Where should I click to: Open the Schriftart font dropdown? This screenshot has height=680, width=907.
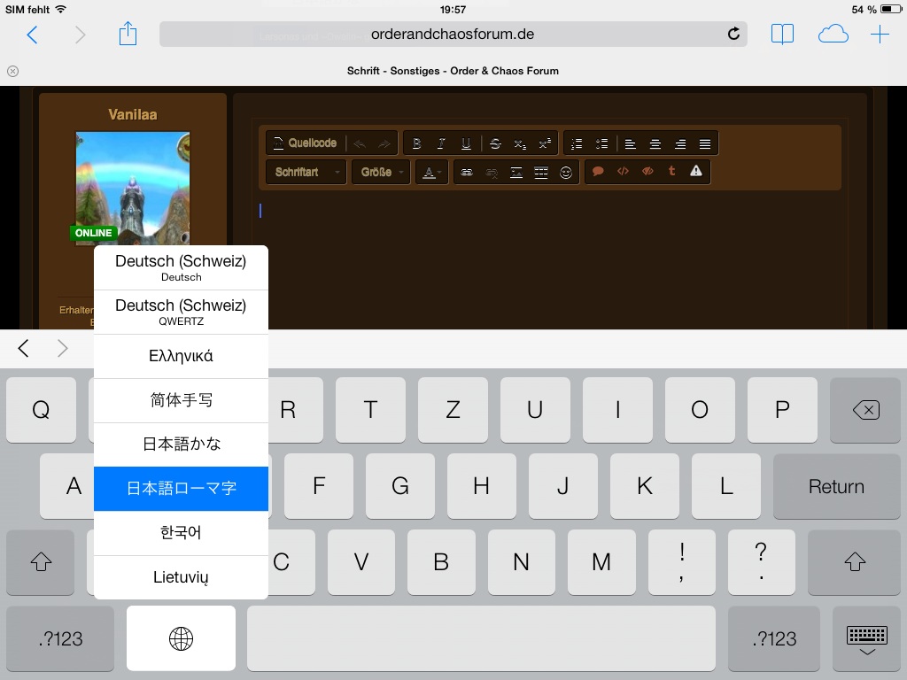306,172
